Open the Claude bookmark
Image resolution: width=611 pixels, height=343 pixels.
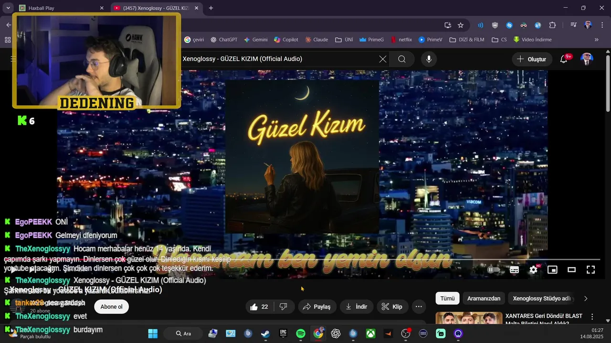316,40
